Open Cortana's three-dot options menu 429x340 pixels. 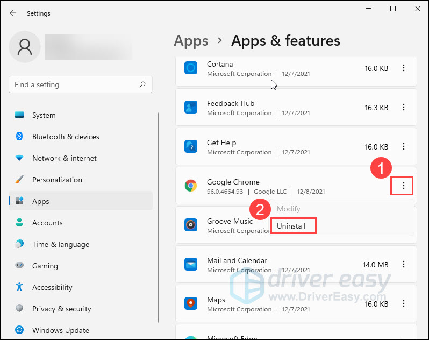404,68
